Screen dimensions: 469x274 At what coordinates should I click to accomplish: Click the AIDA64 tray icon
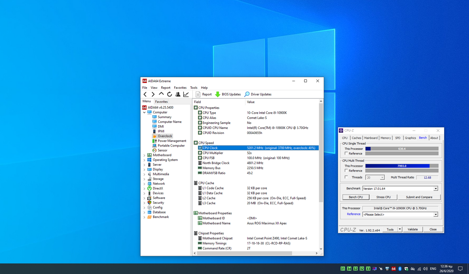click(393, 269)
